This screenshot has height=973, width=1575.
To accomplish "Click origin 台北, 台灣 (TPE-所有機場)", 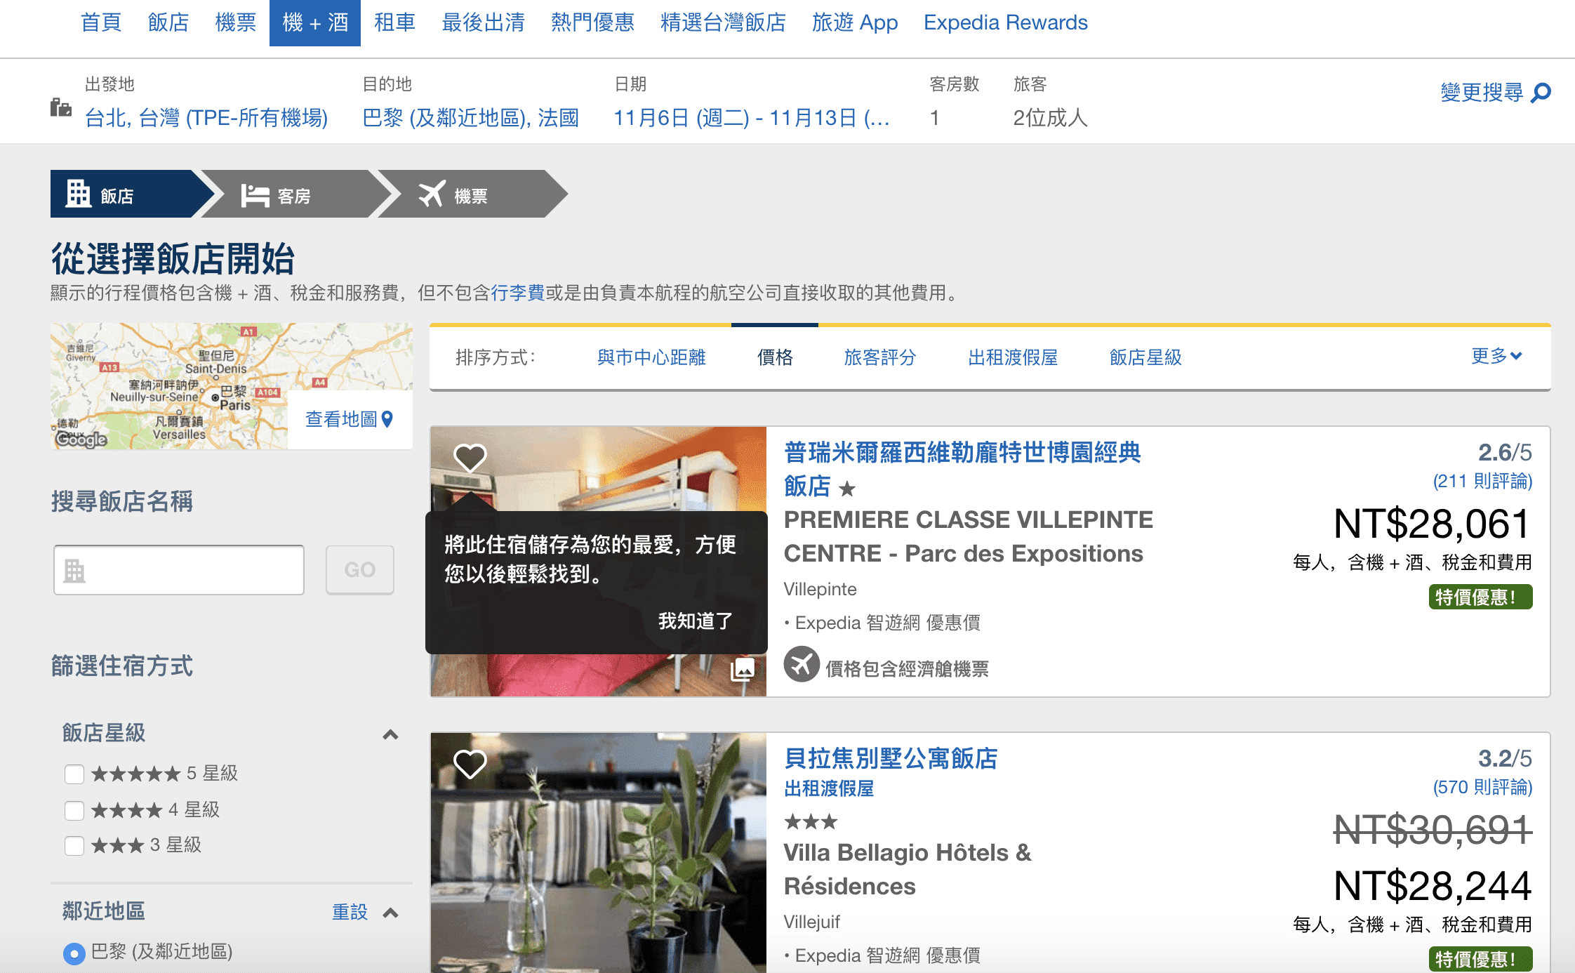I will pyautogui.click(x=206, y=118).
